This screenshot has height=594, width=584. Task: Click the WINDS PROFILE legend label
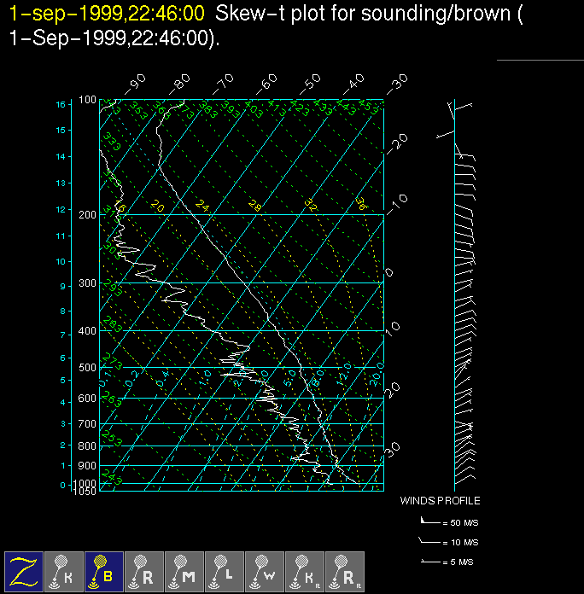click(440, 501)
